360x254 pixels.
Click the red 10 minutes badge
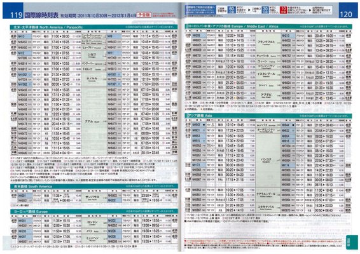tap(283, 10)
